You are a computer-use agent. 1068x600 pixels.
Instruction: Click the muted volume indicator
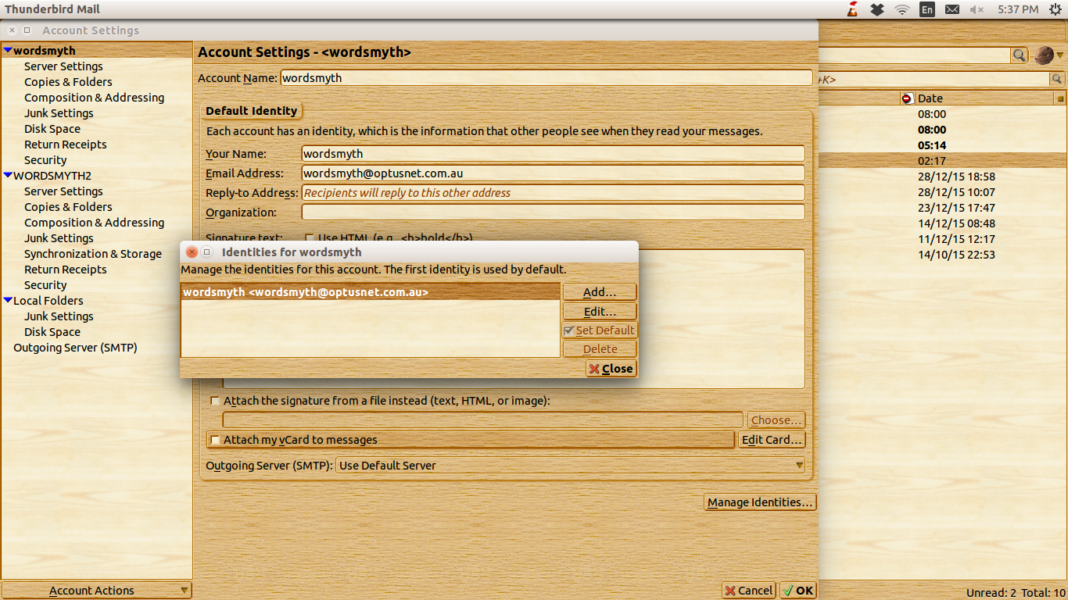(x=977, y=9)
